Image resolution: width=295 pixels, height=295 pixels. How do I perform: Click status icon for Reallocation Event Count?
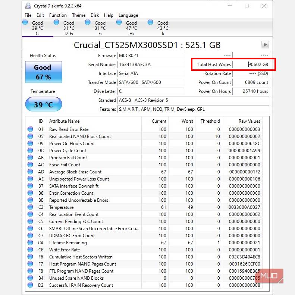pos(30,214)
